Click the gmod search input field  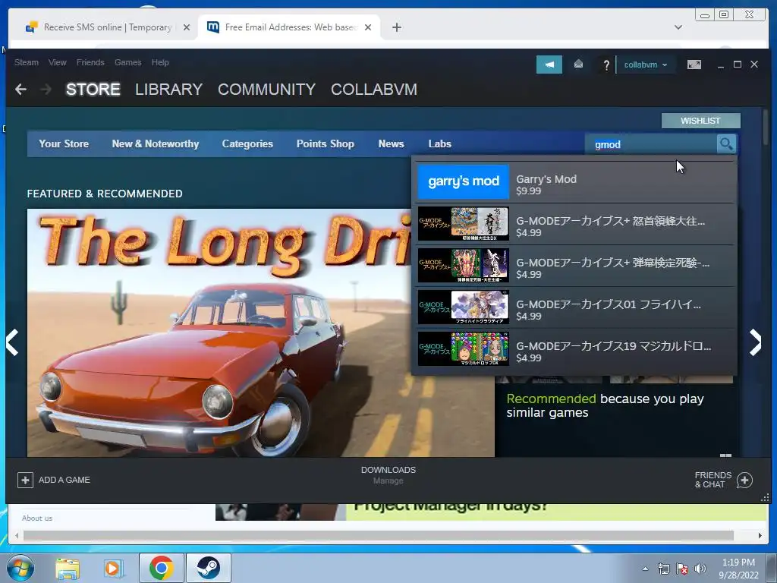652,144
